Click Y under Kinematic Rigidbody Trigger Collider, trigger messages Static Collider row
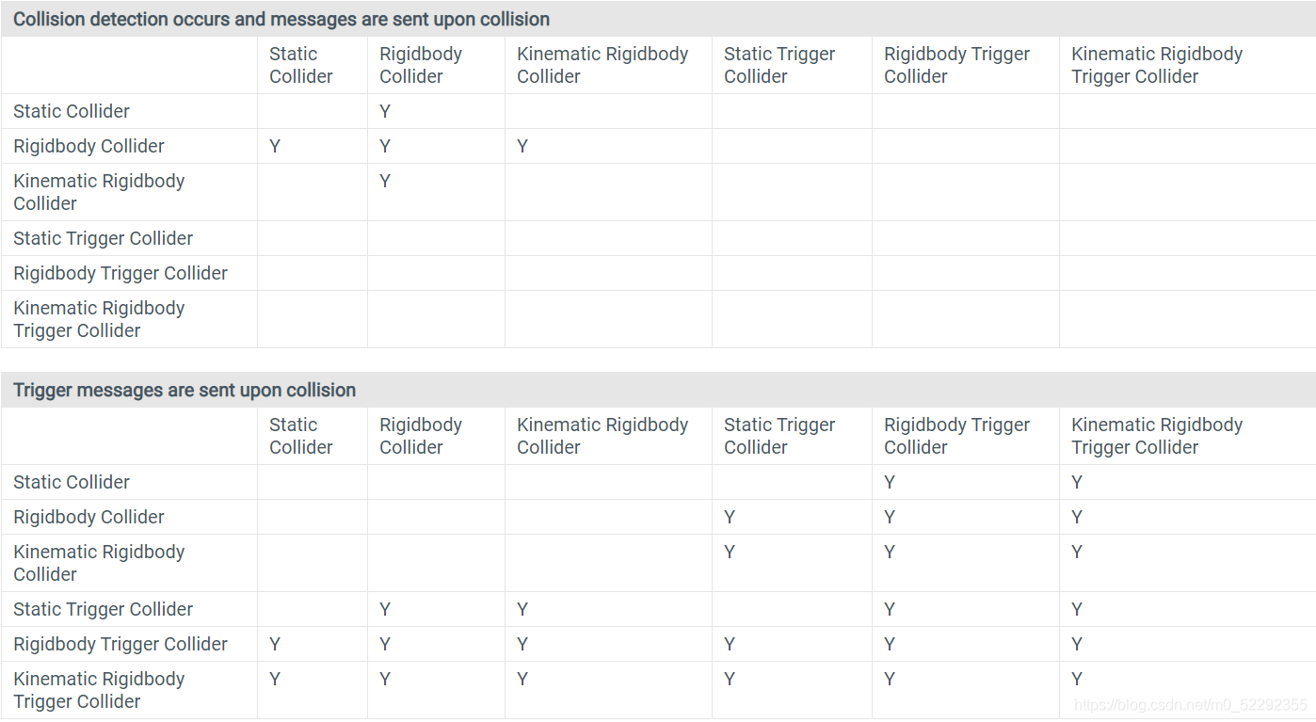Image resolution: width=1316 pixels, height=722 pixels. click(1077, 482)
